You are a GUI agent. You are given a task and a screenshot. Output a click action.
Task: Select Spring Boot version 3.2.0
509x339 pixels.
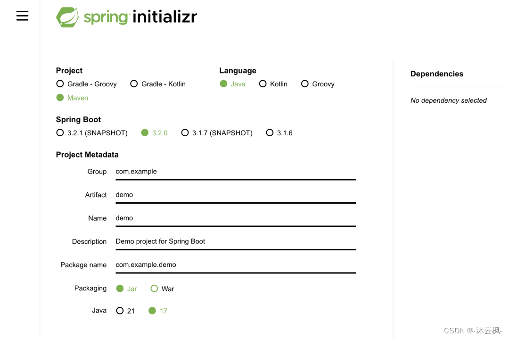coord(155,133)
